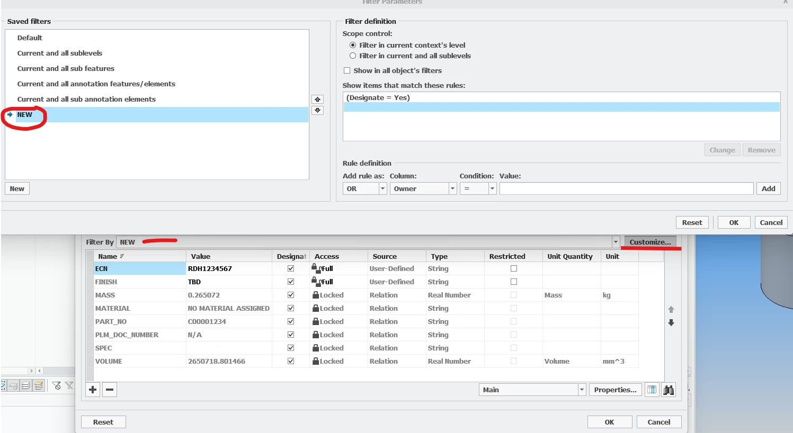
Task: Click the Value column header
Action: pos(229,256)
